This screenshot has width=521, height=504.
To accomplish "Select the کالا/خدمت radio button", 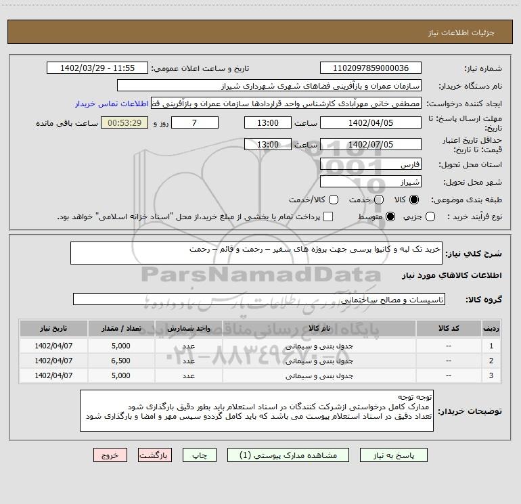I will (334, 200).
